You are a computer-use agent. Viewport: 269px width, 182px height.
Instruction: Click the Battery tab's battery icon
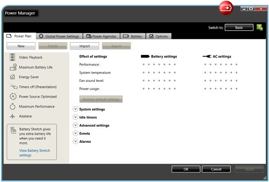pos(126,36)
